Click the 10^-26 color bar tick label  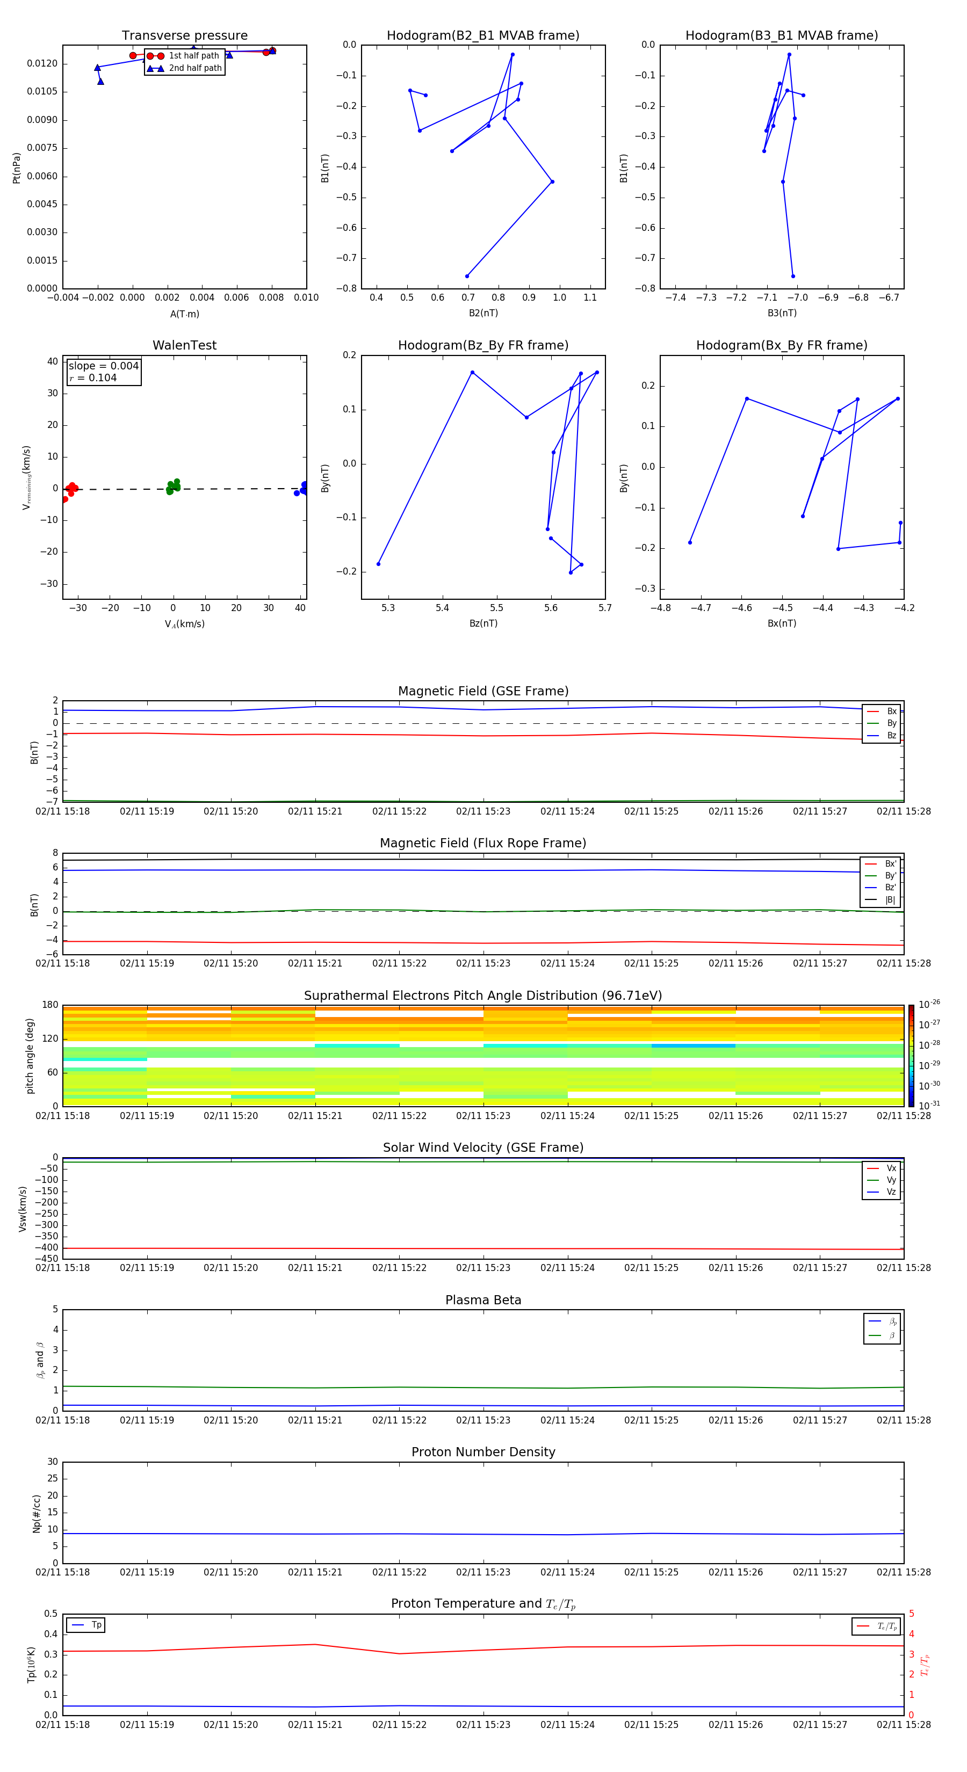pos(929,1004)
